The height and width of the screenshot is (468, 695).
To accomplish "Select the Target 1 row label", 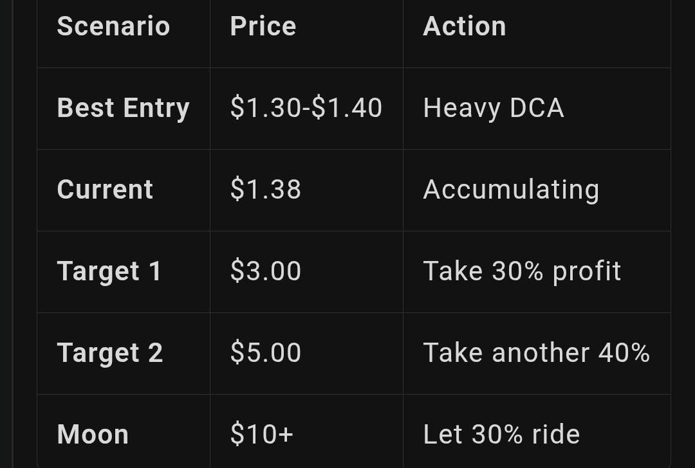I will coord(109,271).
